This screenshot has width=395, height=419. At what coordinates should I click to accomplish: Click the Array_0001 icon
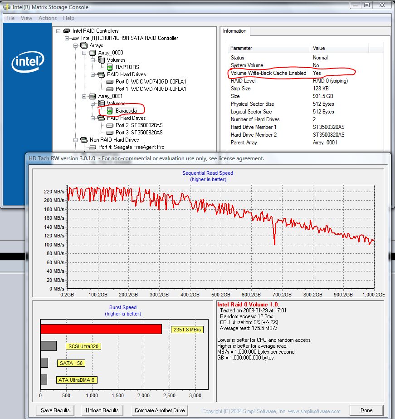pyautogui.click(x=93, y=96)
